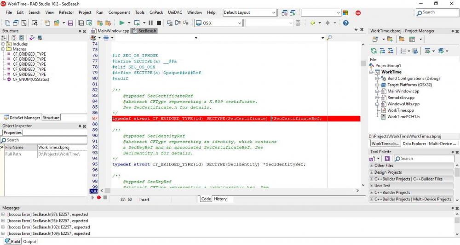460x245 pixels.
Task: Switch to the MainWindow.cpp editor tab
Action: point(110,31)
